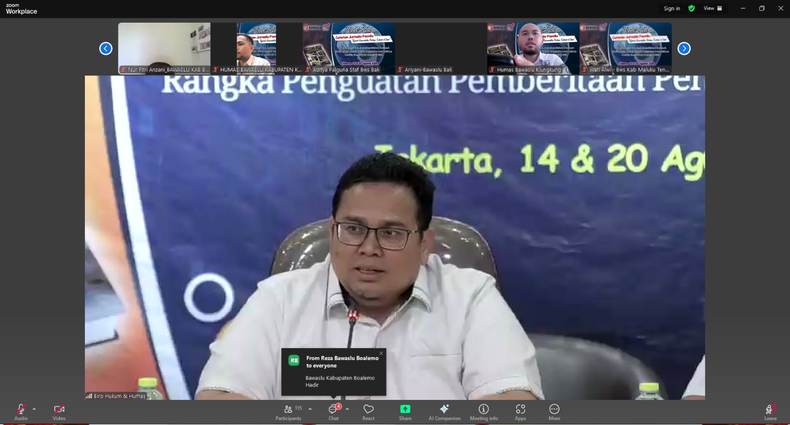The image size is (790, 425).
Task: Select the Humas Bawaslu Klungkung video thumbnail
Action: tap(533, 48)
